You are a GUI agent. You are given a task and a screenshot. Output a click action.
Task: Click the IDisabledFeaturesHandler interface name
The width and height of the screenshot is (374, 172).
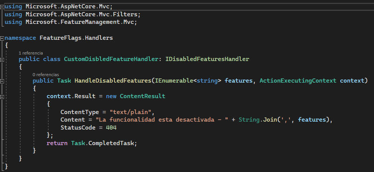point(207,59)
